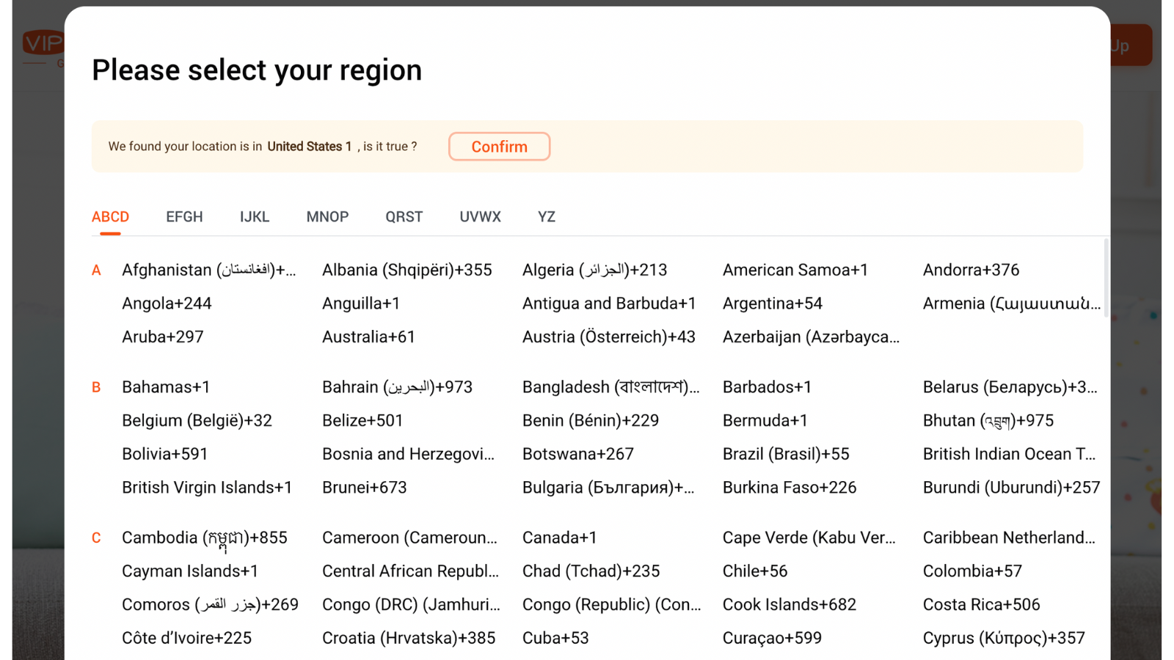
Task: Select Bolivia +591
Action: [165, 455]
